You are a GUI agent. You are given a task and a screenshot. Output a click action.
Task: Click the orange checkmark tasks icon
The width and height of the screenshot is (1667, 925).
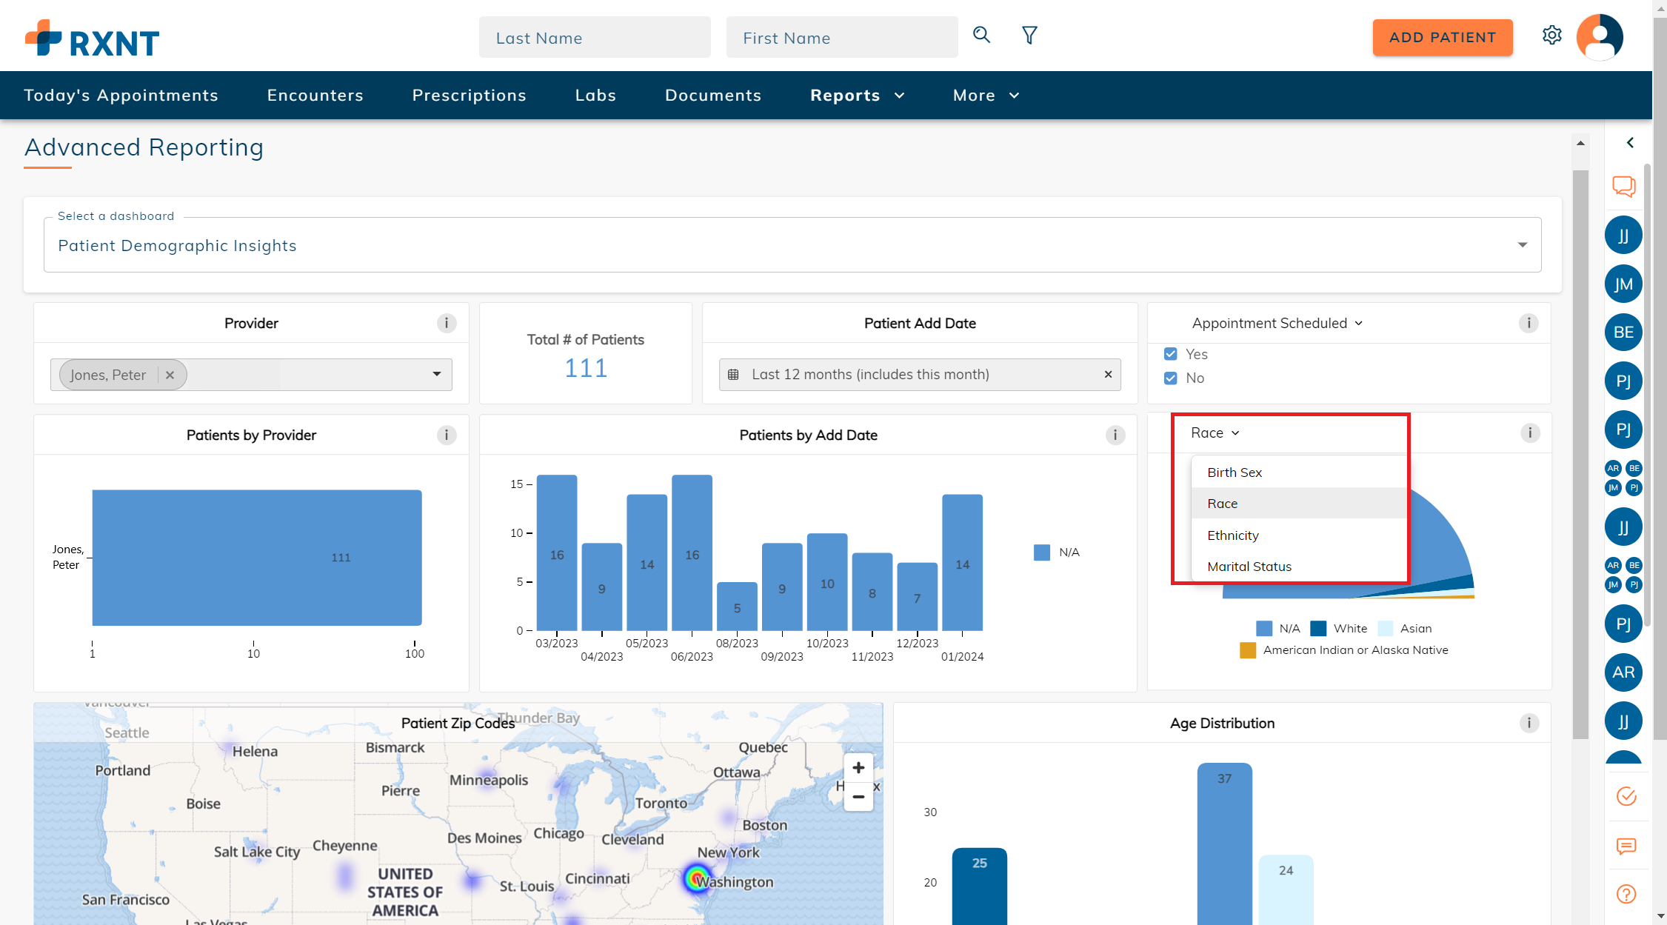click(x=1626, y=796)
